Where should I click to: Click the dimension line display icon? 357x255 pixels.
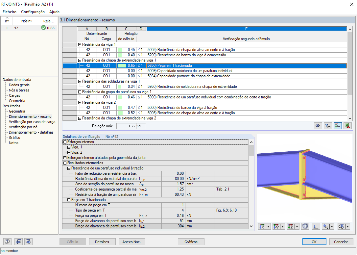click(316, 226)
